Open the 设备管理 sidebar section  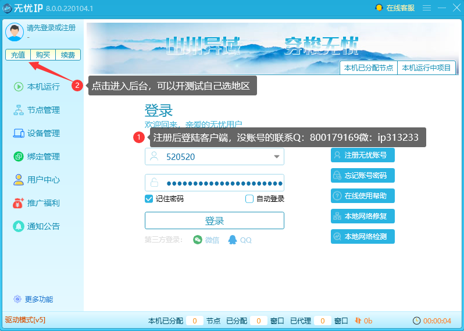(37, 133)
